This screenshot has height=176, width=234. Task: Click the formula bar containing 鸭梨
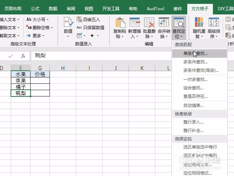[101, 56]
